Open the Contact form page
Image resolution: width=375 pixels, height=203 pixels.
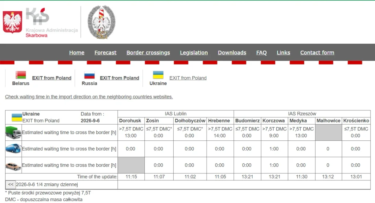coord(317,52)
